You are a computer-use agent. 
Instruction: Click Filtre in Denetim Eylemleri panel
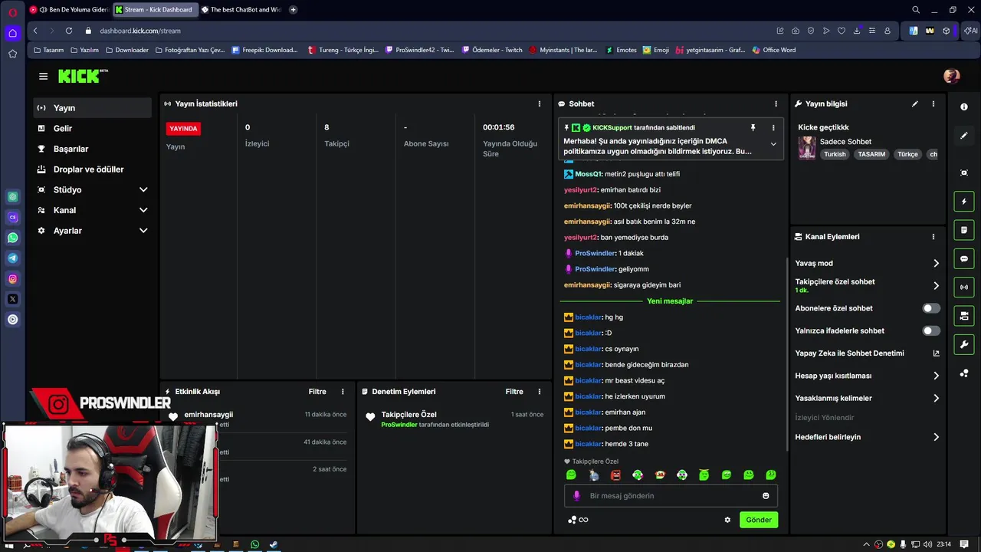click(514, 392)
